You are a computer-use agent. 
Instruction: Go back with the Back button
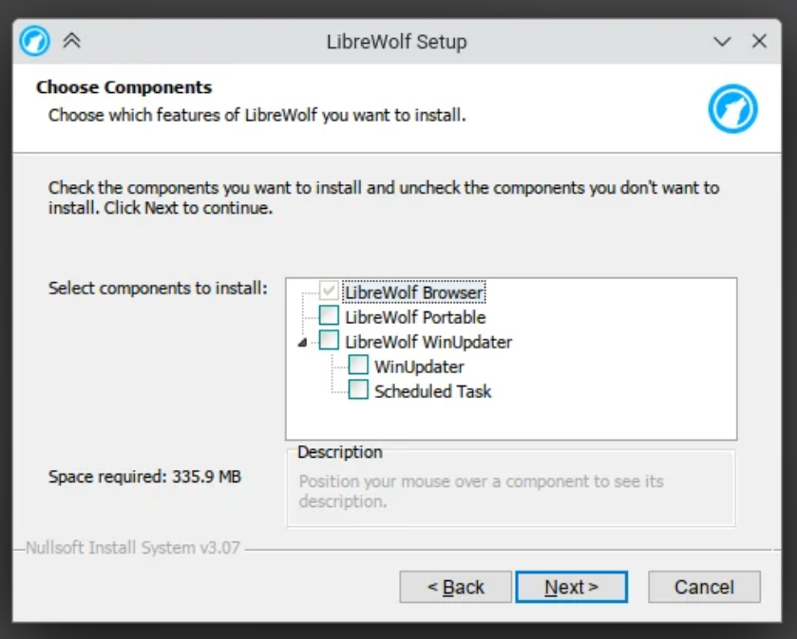click(455, 587)
